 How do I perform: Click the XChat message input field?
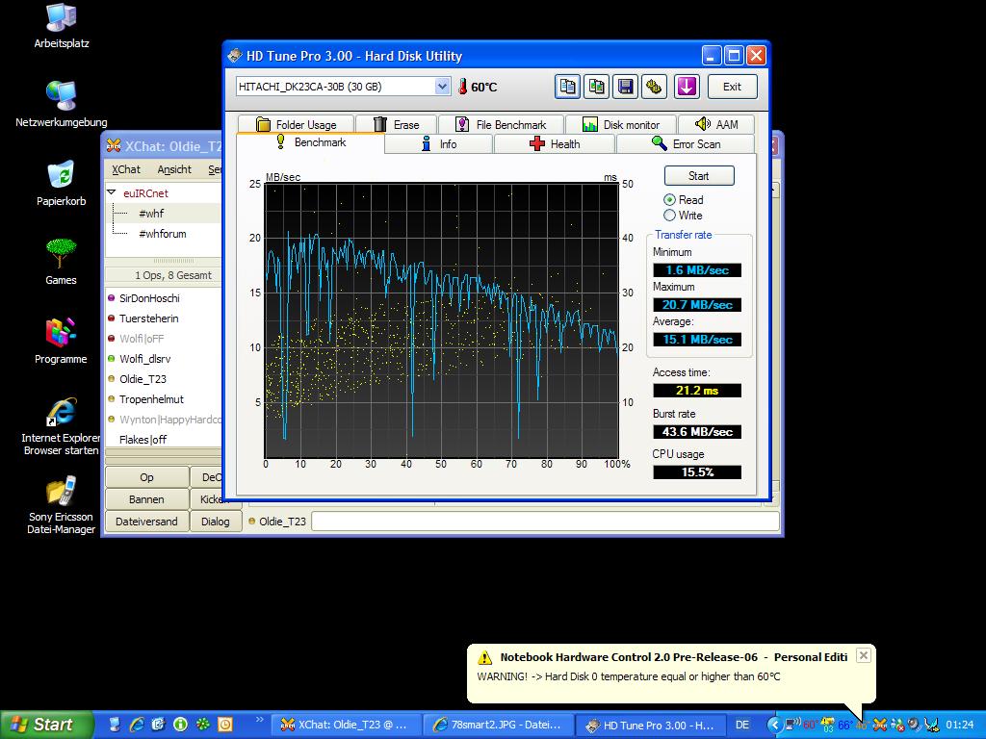[x=544, y=522]
